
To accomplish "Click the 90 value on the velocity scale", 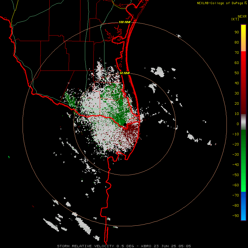I will pyautogui.click(x=237, y=32).
